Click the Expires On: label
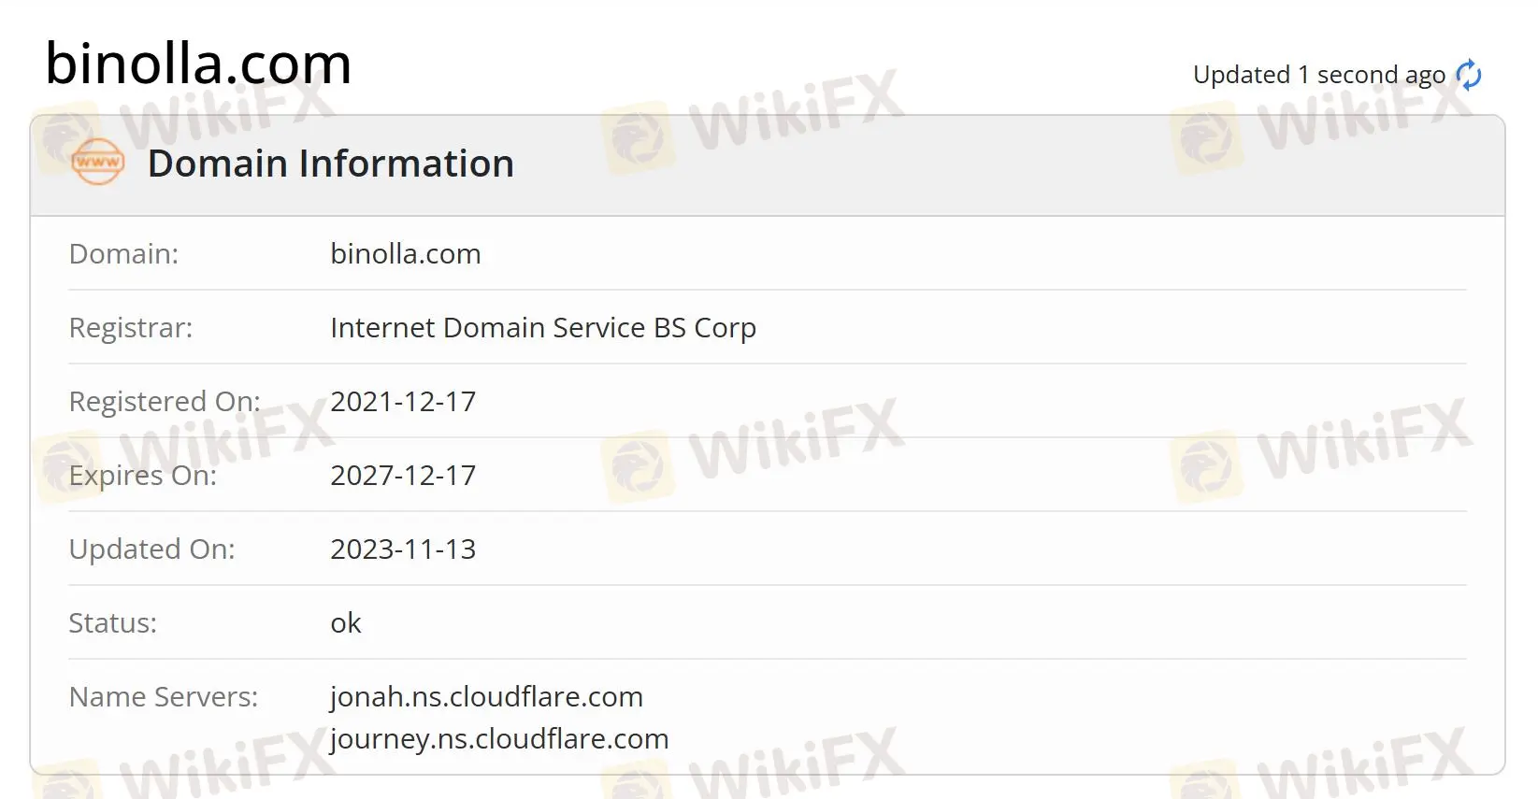This screenshot has width=1538, height=799. point(142,476)
